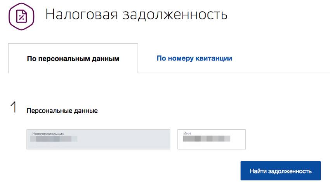Image resolution: width=330 pixels, height=182 pixels.
Task: Switch to "По персональным данным" tab
Action: point(73,59)
